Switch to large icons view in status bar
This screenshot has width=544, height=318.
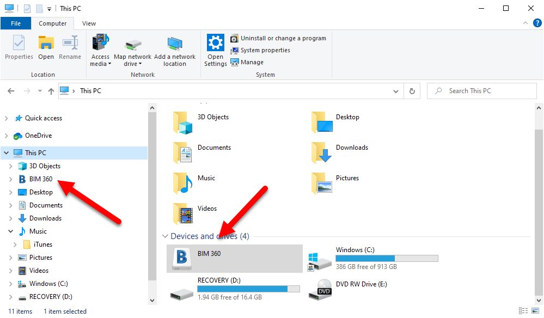[x=535, y=311]
